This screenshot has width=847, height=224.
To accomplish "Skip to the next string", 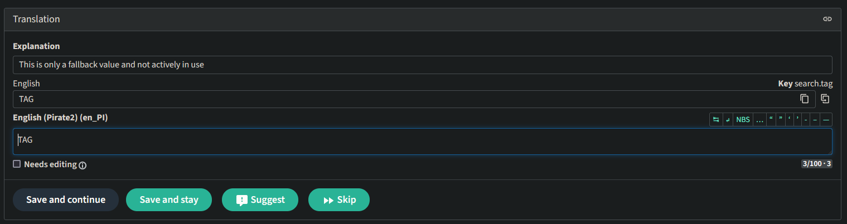I will pos(339,199).
